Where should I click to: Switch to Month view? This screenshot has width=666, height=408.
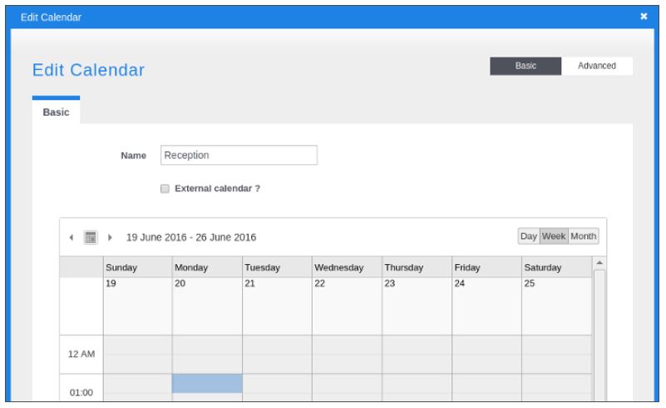point(583,236)
